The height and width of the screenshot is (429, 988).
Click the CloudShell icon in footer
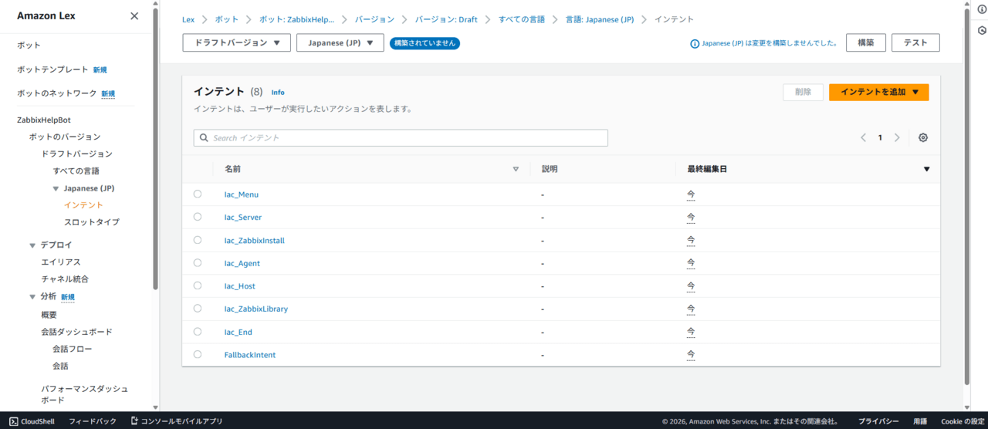click(13, 421)
